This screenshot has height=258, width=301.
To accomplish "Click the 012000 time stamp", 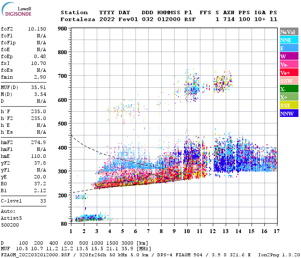I will pos(169,19).
